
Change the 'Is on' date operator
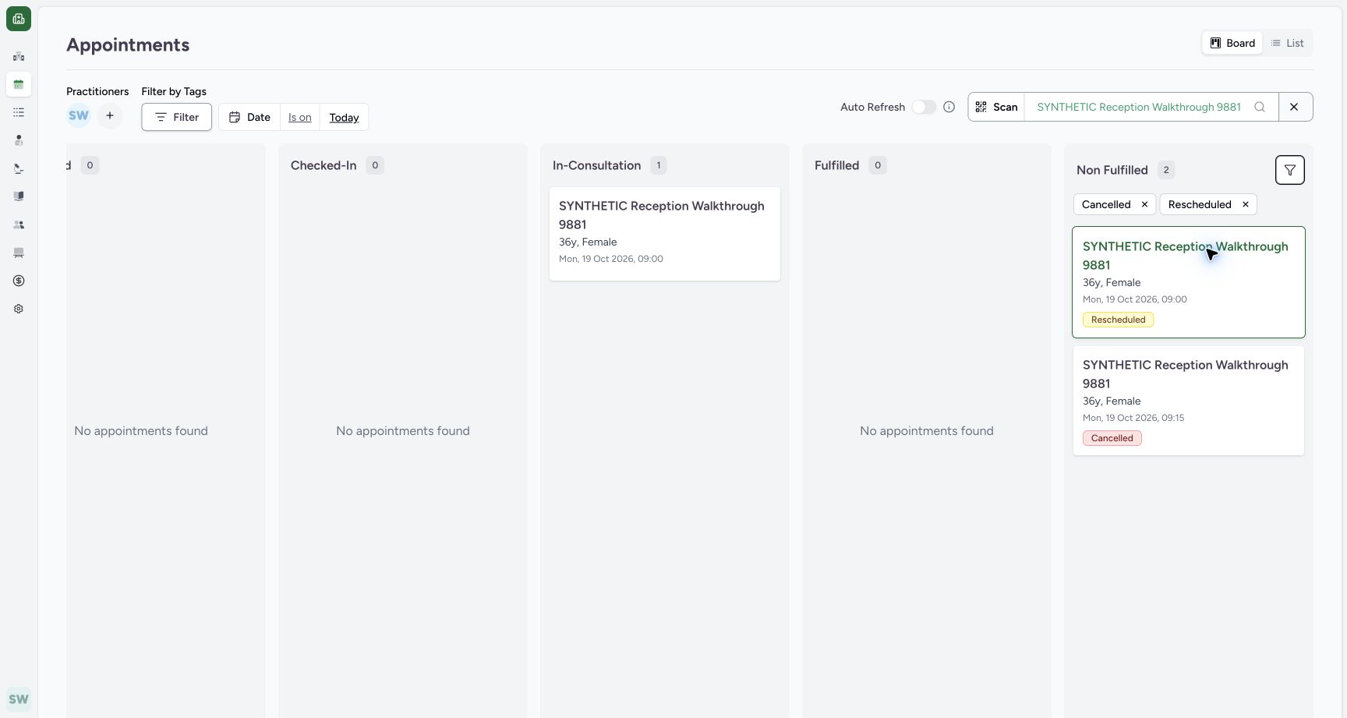pos(300,117)
